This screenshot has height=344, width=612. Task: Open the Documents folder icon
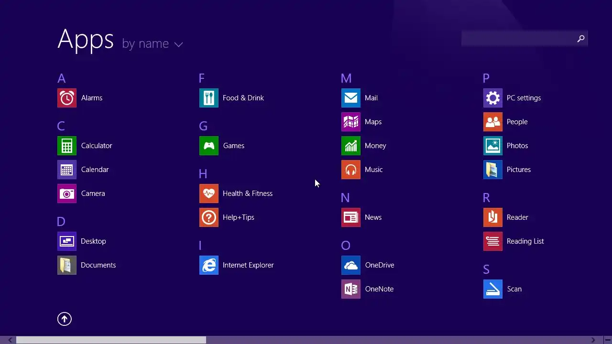(67, 265)
